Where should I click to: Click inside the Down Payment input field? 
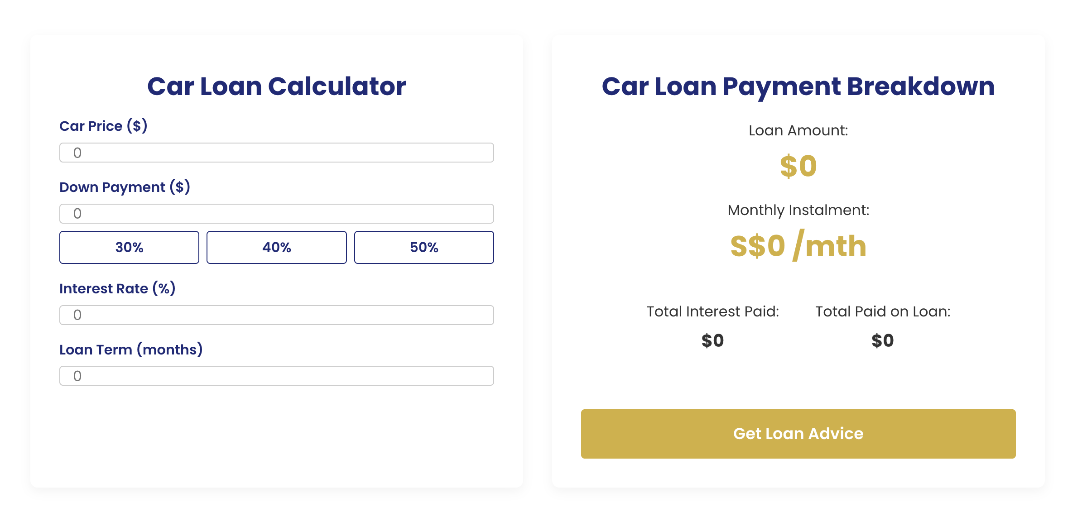click(x=276, y=213)
